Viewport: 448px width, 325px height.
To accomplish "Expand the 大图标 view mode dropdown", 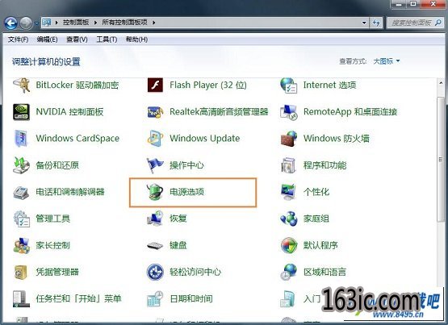I will point(387,61).
